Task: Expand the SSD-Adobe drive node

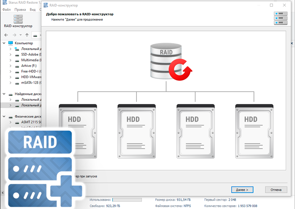Action: click(10, 54)
